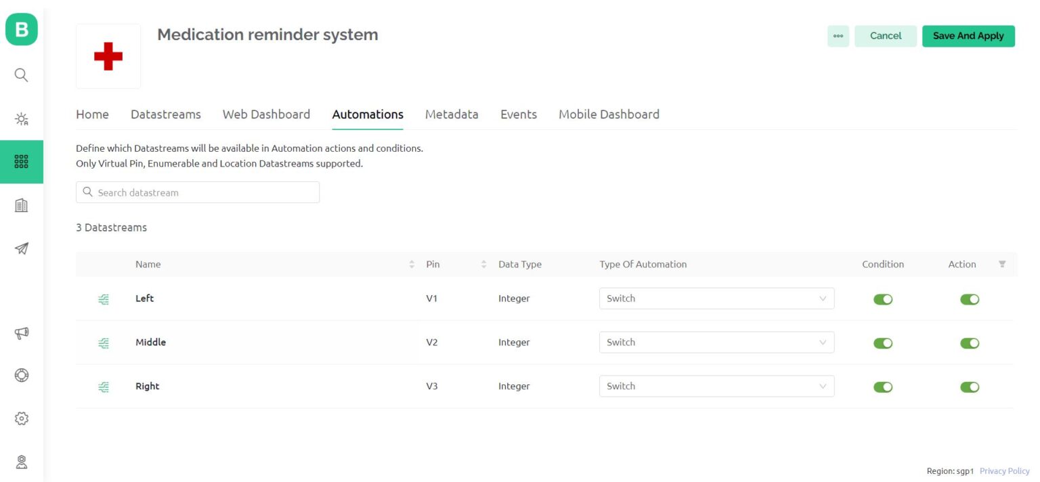Turn off the Action toggle for Middle datastream
1040x482 pixels.
coord(970,343)
